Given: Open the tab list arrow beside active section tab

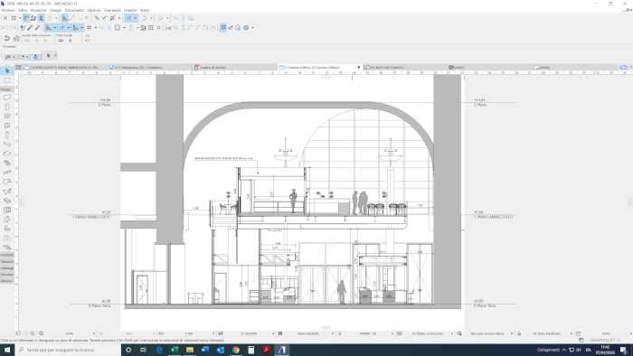Looking at the screenshot, I should tap(358, 68).
